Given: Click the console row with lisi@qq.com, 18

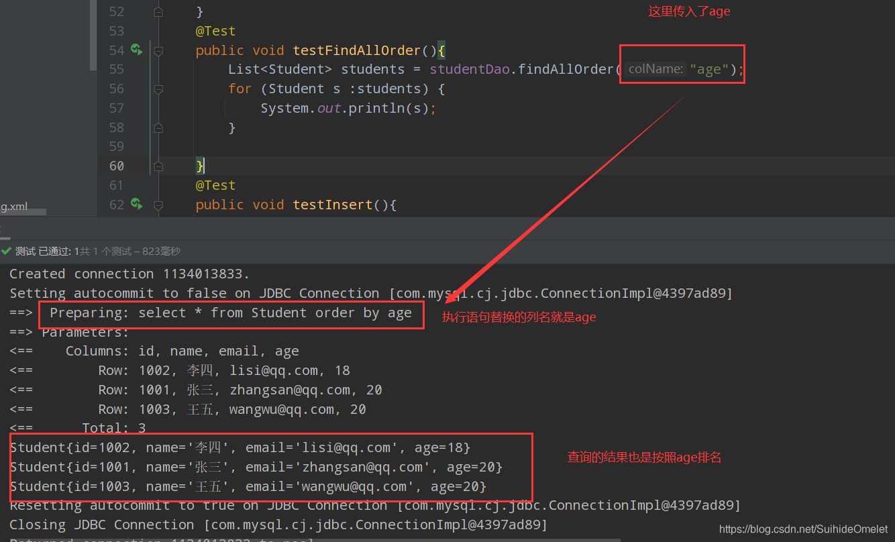Looking at the screenshot, I should click(x=180, y=370).
